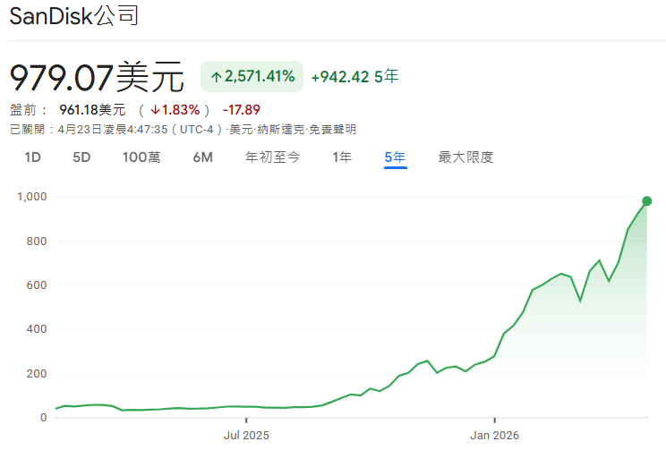The width and height of the screenshot is (666, 450).
Task: Click the 納斯達克 exchange text
Action: (280, 130)
